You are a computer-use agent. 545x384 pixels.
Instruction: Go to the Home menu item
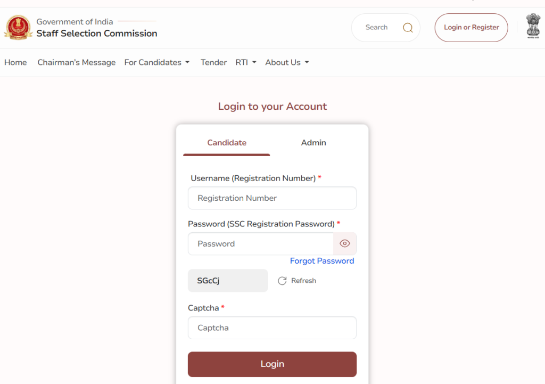[x=15, y=62]
